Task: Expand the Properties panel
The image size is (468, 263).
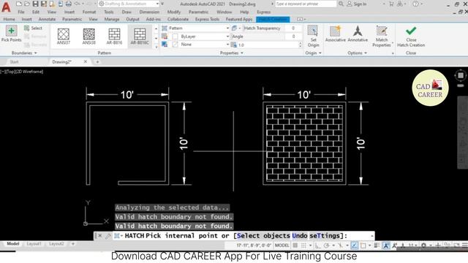Action: pos(232,53)
